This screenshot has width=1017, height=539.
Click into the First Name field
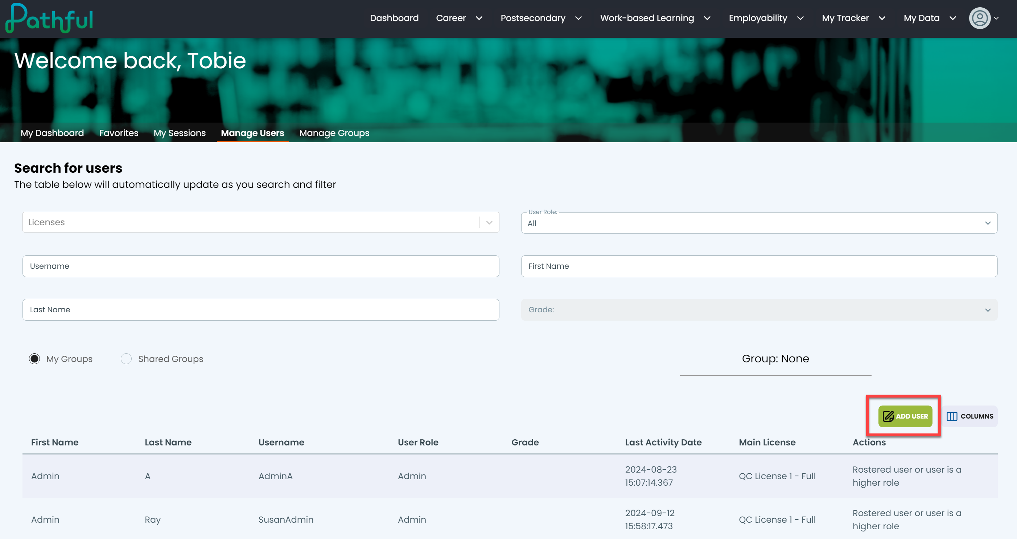coord(759,266)
